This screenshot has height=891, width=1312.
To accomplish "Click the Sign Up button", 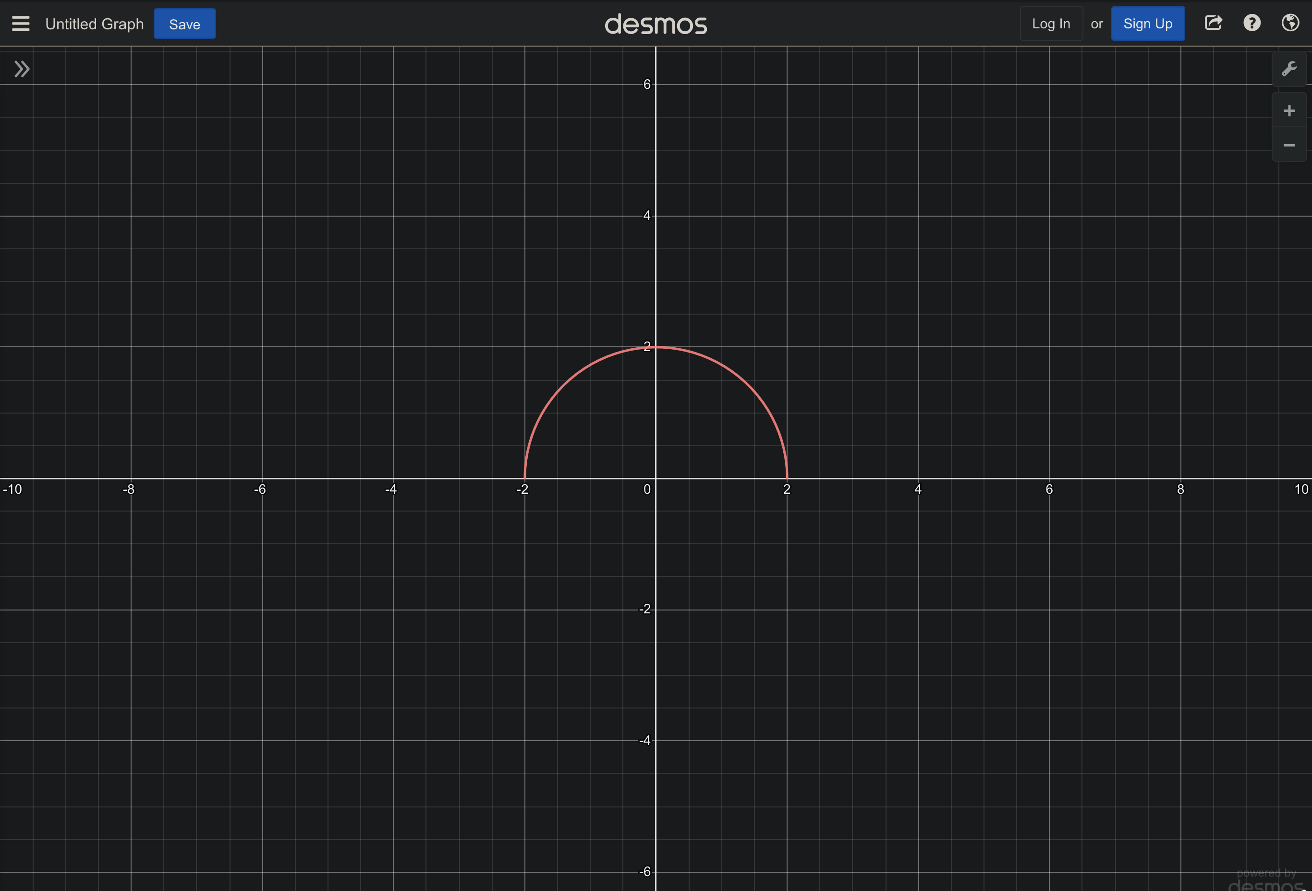I will 1147,24.
